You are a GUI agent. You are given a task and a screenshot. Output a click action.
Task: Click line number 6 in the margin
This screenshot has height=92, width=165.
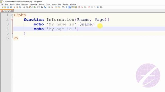pos(7,38)
